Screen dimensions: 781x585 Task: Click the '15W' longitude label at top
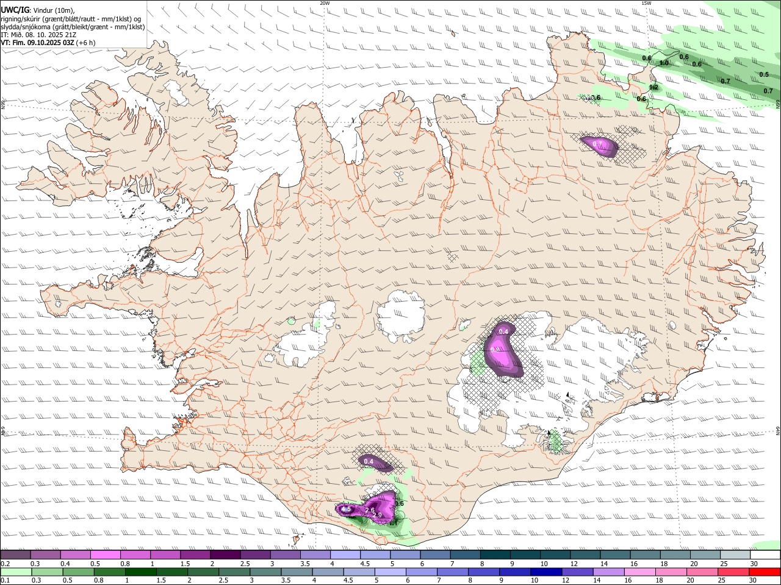point(646,3)
